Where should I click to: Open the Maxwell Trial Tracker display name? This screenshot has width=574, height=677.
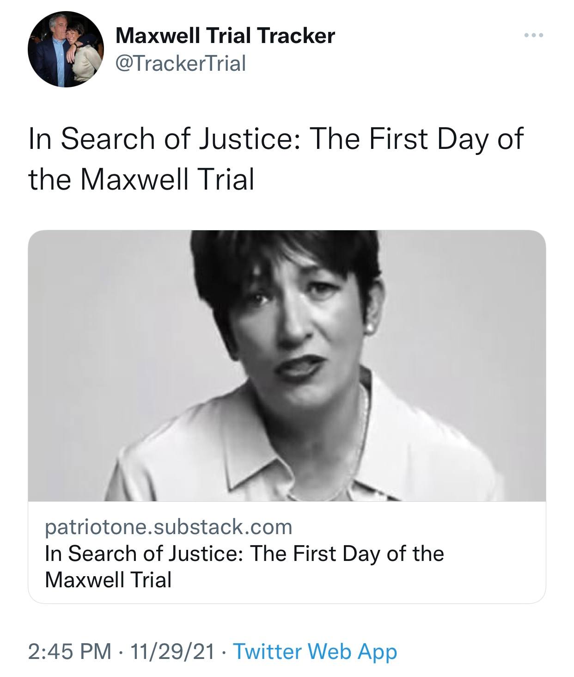[x=225, y=36]
